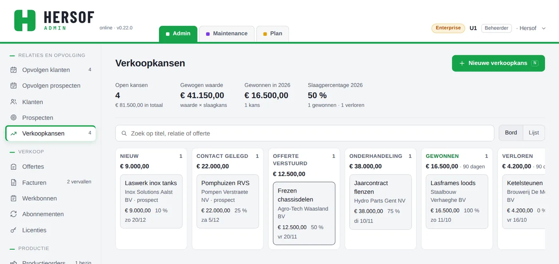559x264 pixels.
Task: Click the 'online · v0.22.0' version text
Action: coord(116,28)
